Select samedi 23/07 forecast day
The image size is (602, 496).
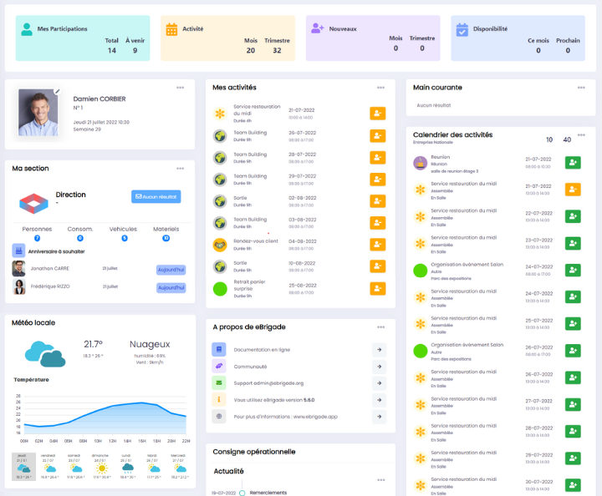pos(75,467)
